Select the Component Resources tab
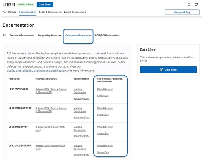This screenshot has width=202, height=159. [78, 36]
